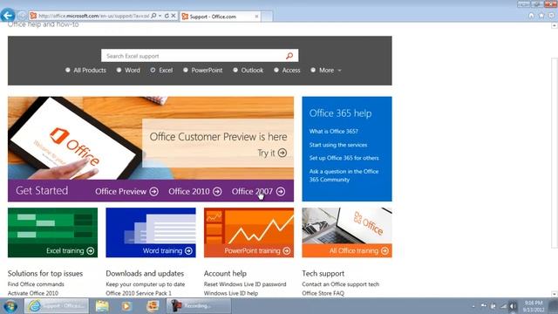Open Contact an Office support tech link
Image resolution: width=558 pixels, height=314 pixels.
pos(341,284)
